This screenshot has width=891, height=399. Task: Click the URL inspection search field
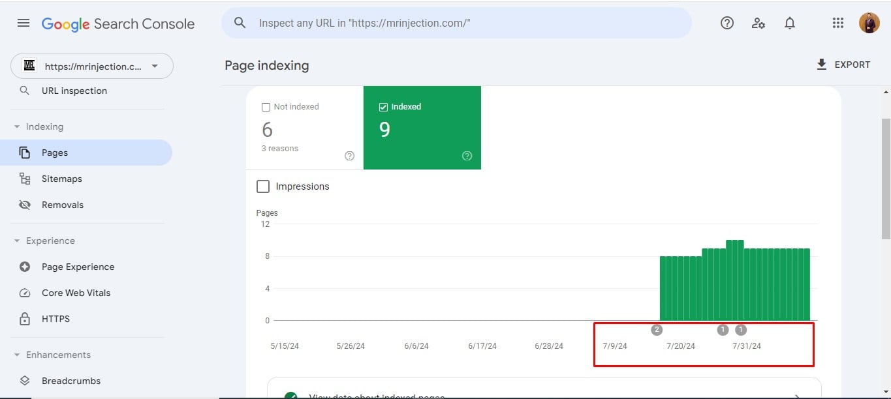pos(457,23)
